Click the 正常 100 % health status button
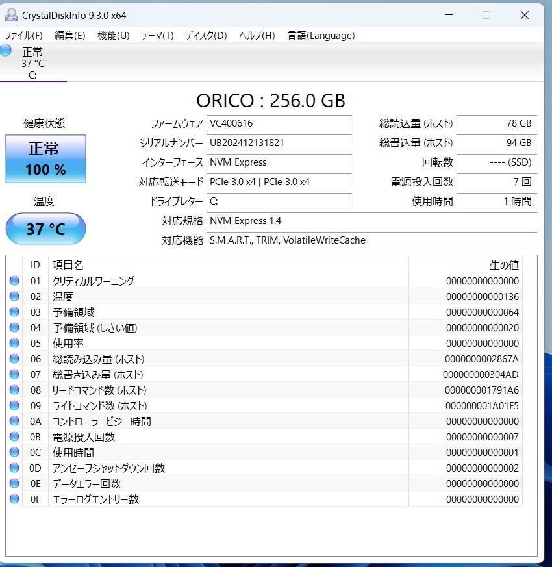Image resolution: width=552 pixels, height=567 pixels. 45,158
